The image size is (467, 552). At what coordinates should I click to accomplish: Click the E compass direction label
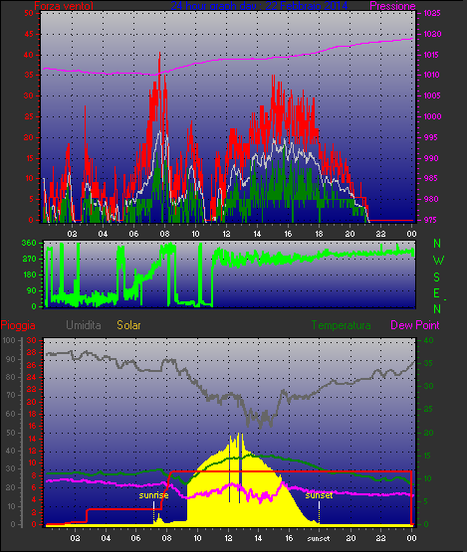[437, 292]
